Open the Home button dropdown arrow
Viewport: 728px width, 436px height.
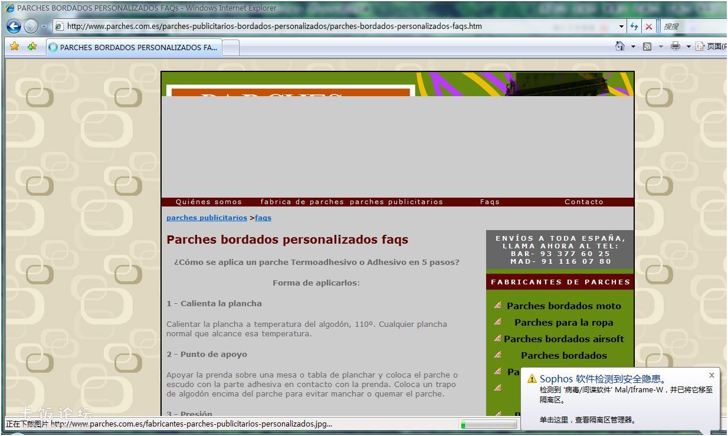pyautogui.click(x=633, y=47)
